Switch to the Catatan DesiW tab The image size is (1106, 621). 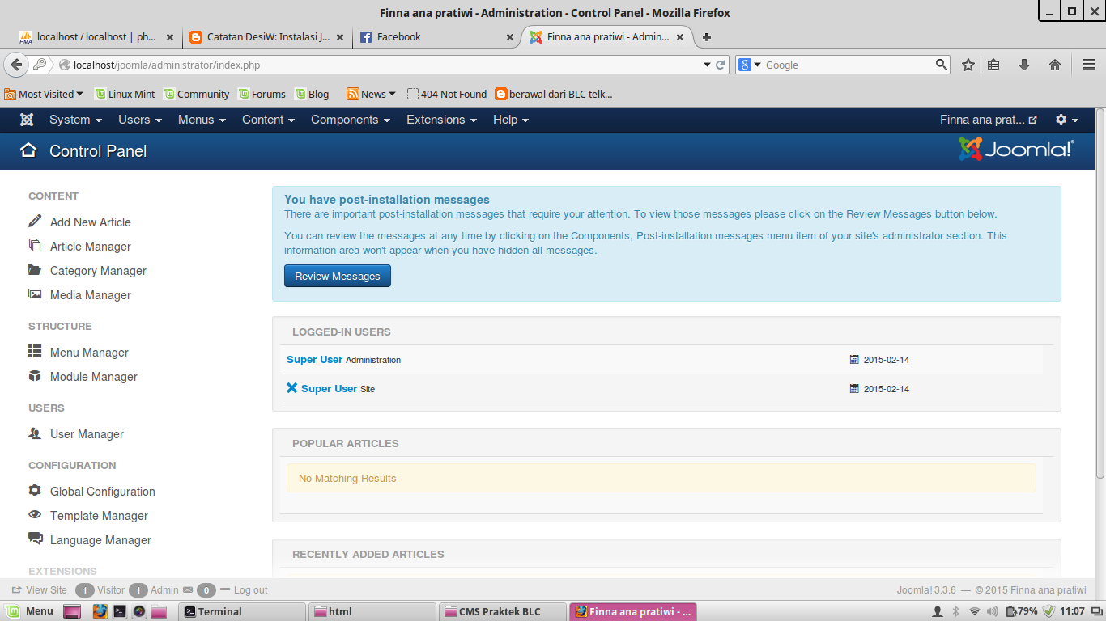(x=267, y=37)
